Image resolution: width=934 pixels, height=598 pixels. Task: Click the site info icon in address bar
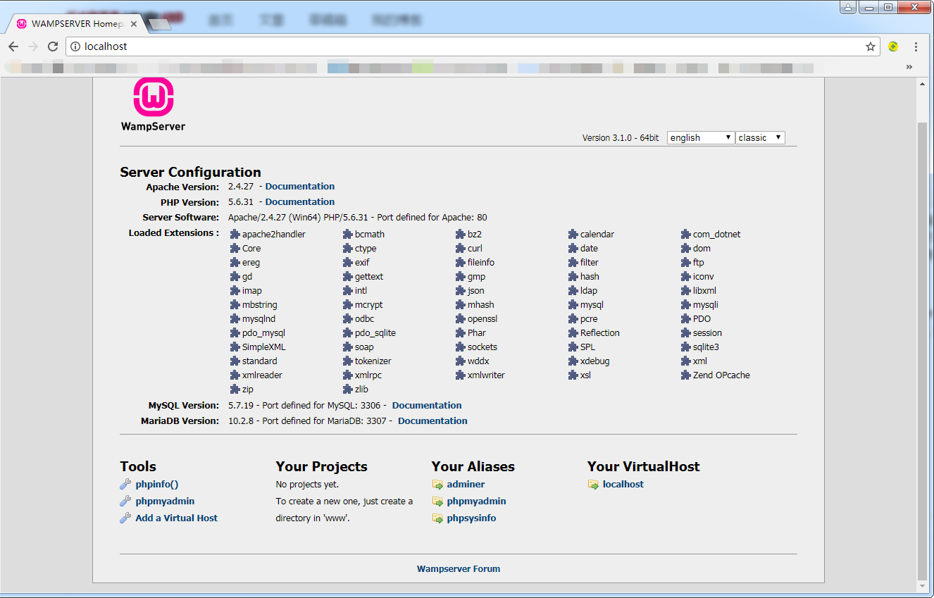(x=75, y=46)
